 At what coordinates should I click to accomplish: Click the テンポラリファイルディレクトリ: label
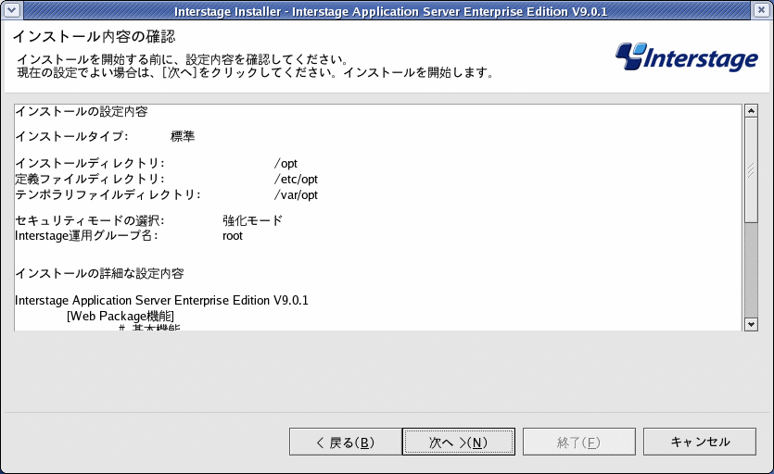tap(108, 194)
